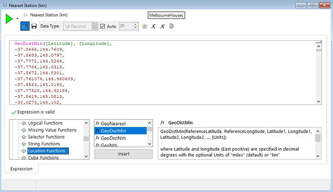Viewport: 333px width, 192px height.
Task: Open the dropdown arrow beside the run button
Action: click(x=18, y=18)
